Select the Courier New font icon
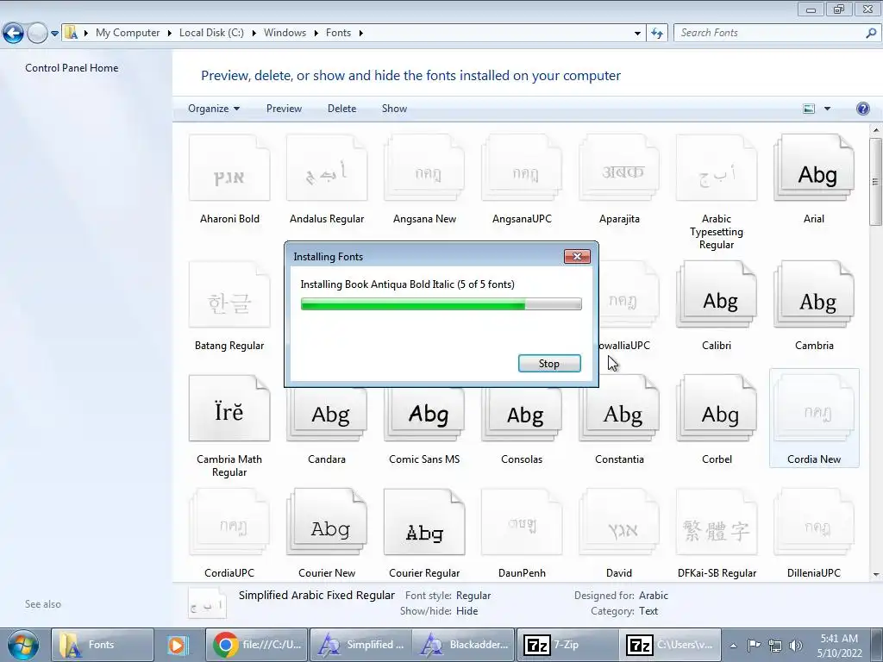The height and width of the screenshot is (662, 883). (x=327, y=521)
